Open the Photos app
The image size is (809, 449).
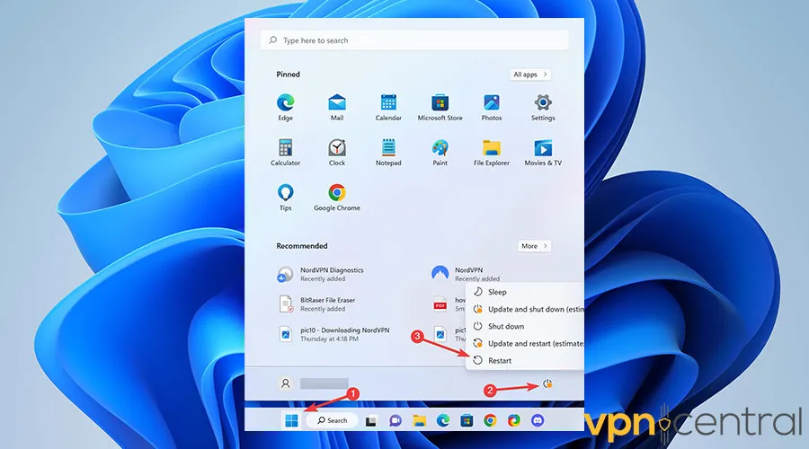pyautogui.click(x=491, y=107)
